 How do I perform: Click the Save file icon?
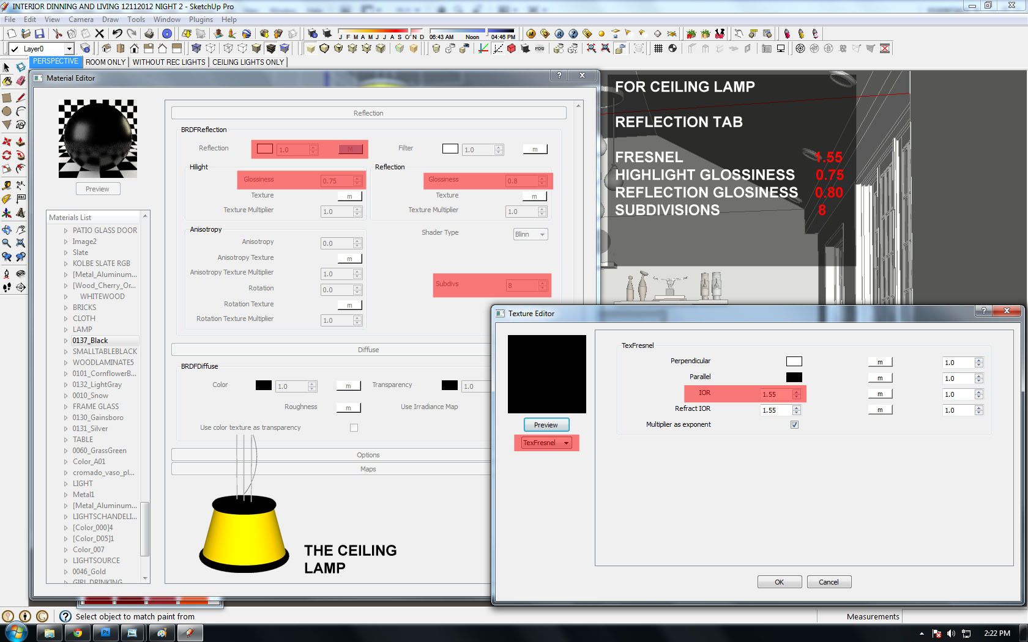(x=39, y=34)
